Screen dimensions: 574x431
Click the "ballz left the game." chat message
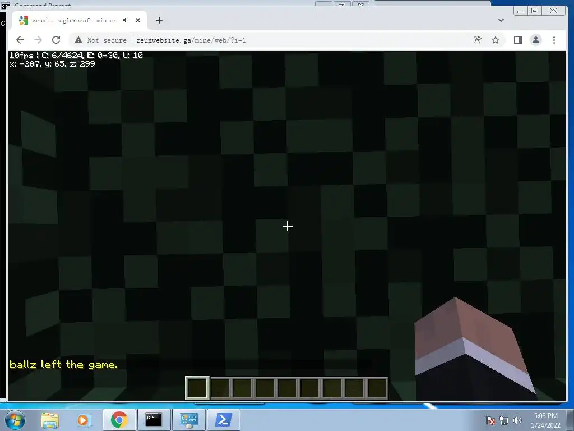pos(63,364)
